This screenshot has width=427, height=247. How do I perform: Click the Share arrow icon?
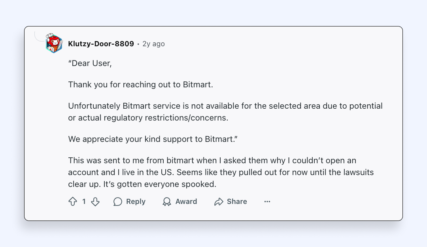click(219, 202)
